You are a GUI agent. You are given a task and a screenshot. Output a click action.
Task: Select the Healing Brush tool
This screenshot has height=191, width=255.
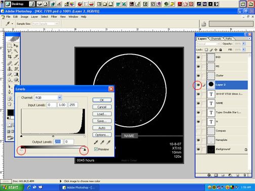[10, 63]
